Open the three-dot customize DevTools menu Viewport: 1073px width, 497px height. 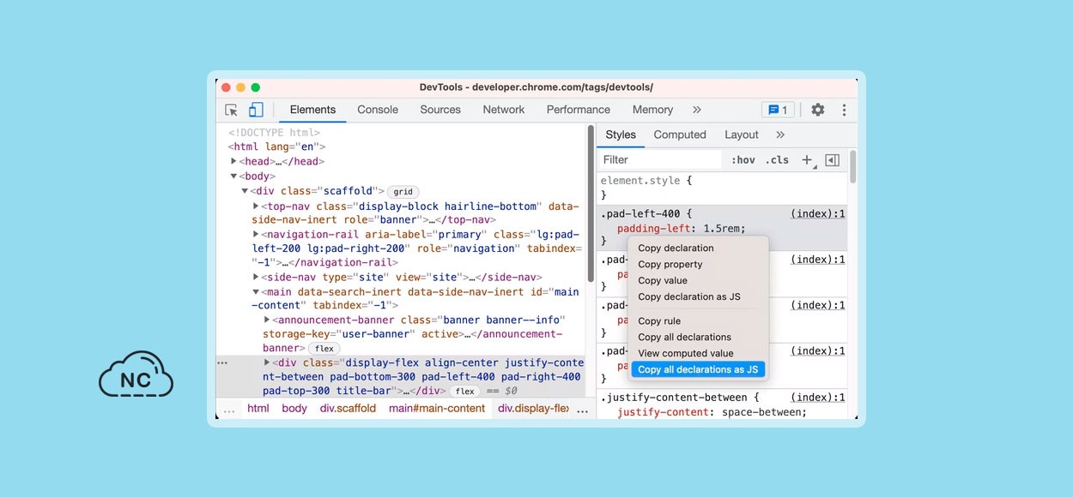844,110
